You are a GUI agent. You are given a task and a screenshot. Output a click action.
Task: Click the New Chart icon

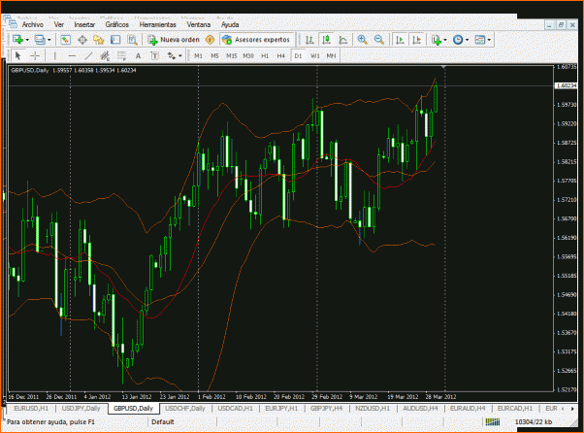coord(17,40)
